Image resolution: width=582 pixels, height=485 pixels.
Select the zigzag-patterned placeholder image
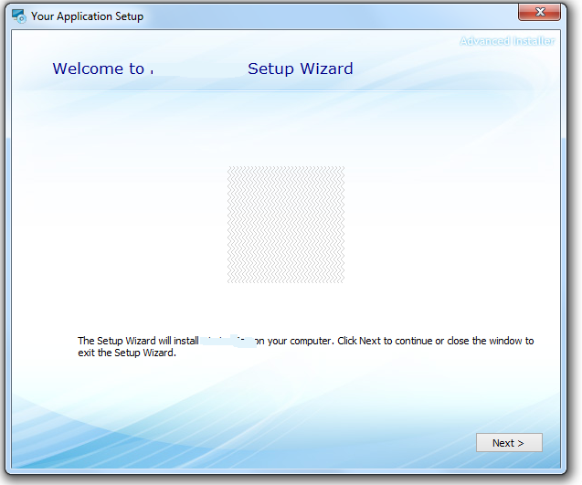click(286, 225)
